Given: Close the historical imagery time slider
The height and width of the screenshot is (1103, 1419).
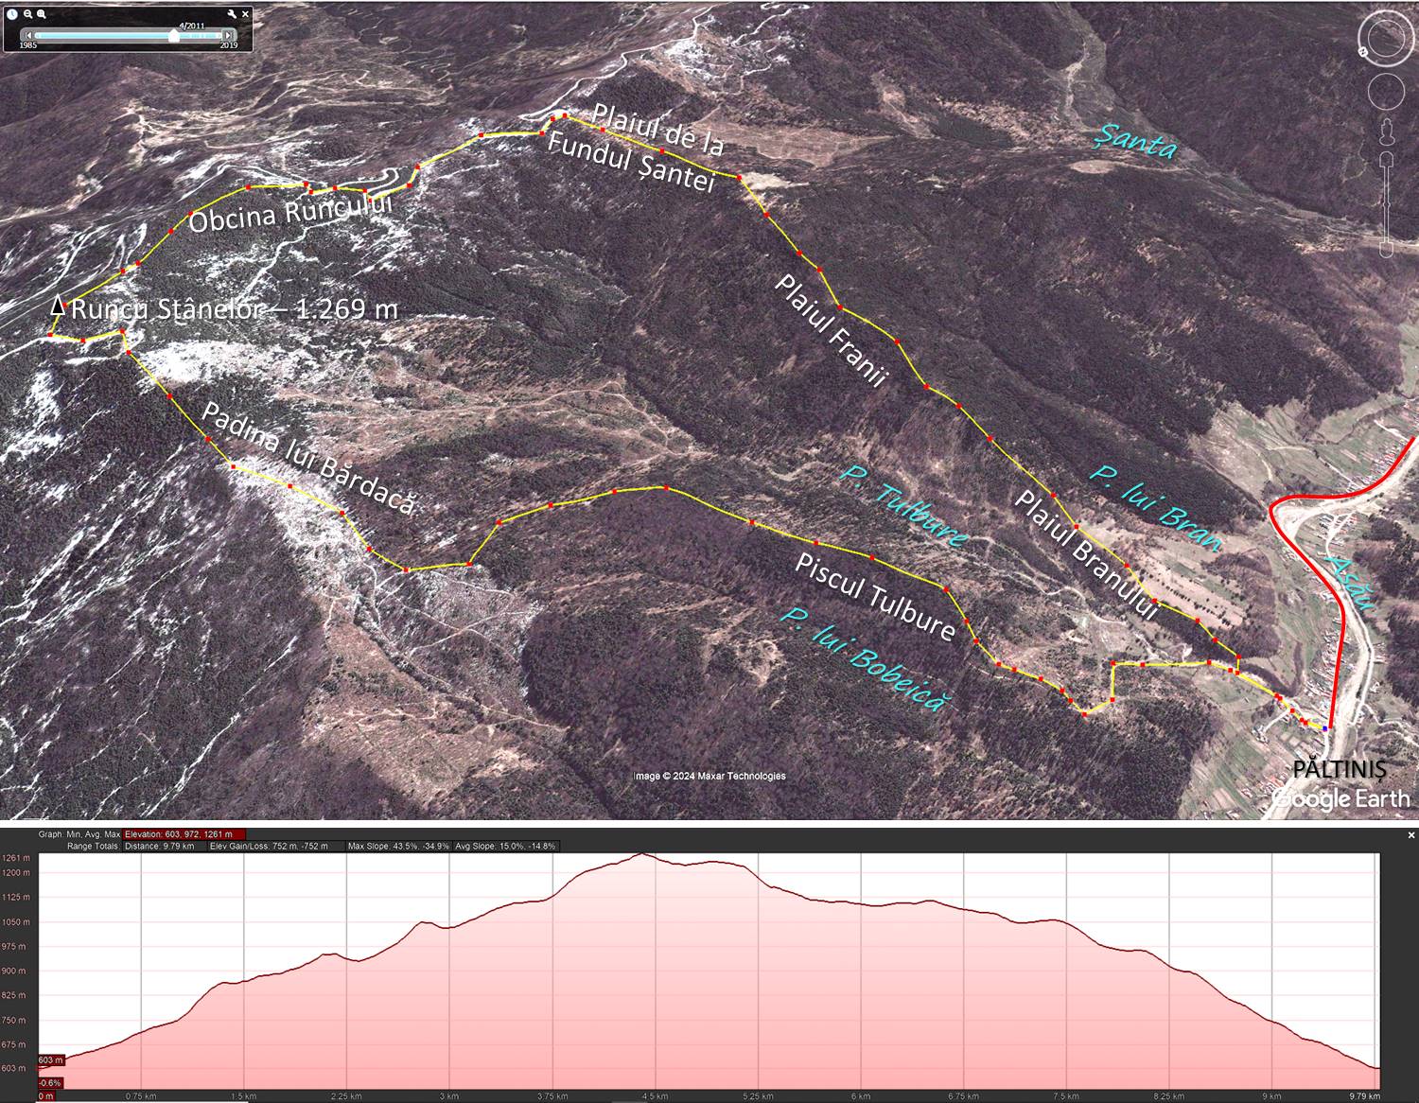Looking at the screenshot, I should 246,14.
